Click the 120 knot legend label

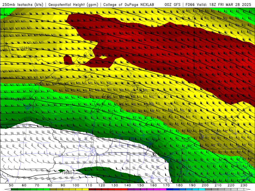tap(102, 185)
